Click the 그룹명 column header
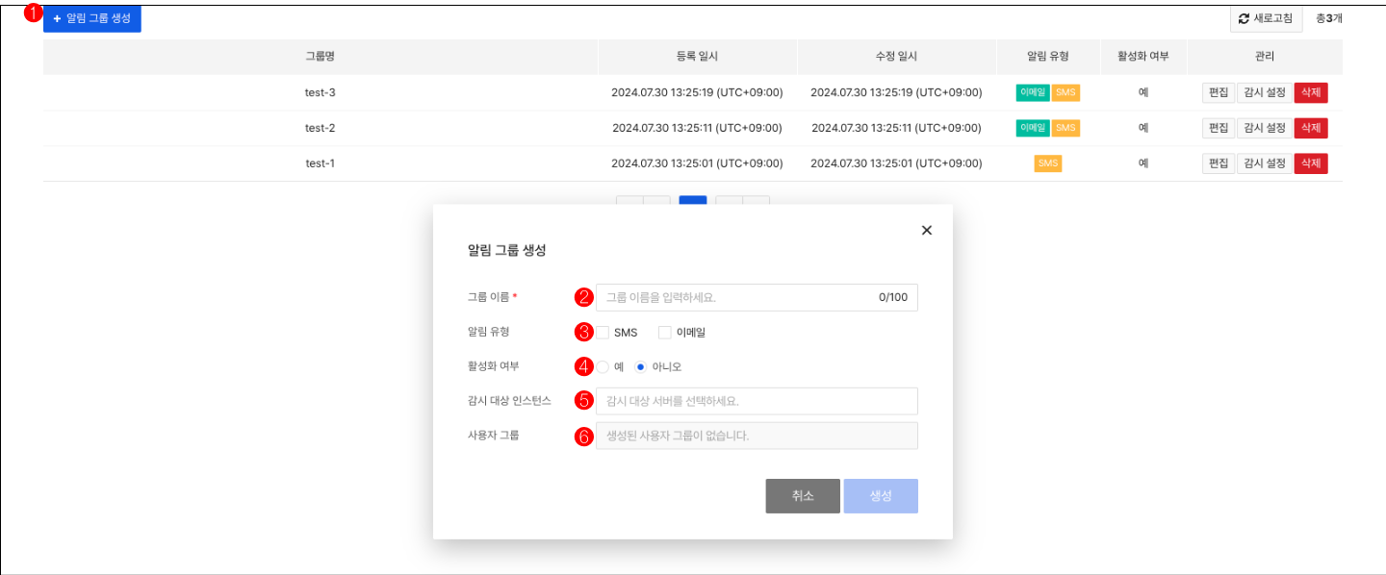This screenshot has height=575, width=1386. pos(321,57)
